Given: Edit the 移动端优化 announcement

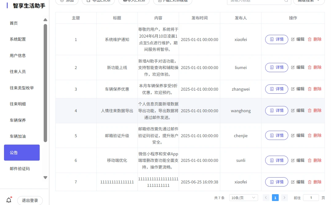Looking at the screenshot, I should (x=298, y=160).
